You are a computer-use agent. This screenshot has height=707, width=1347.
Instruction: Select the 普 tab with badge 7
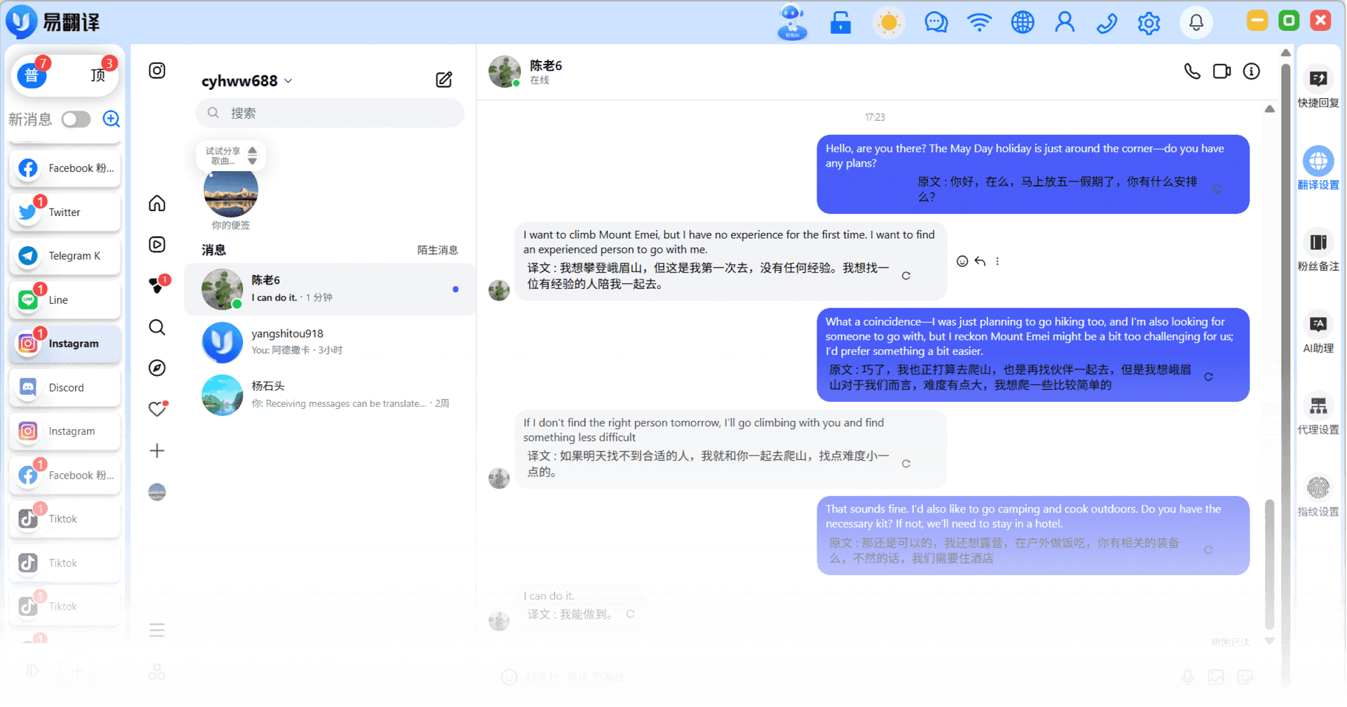(32, 74)
